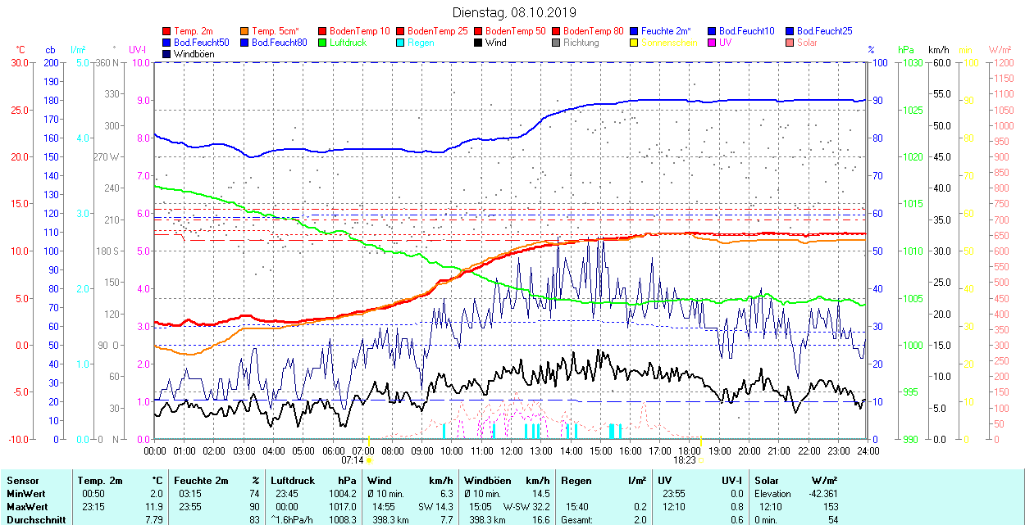Click the Feuchte 2m* legend label
The height and width of the screenshot is (525, 1025).
coord(667,31)
